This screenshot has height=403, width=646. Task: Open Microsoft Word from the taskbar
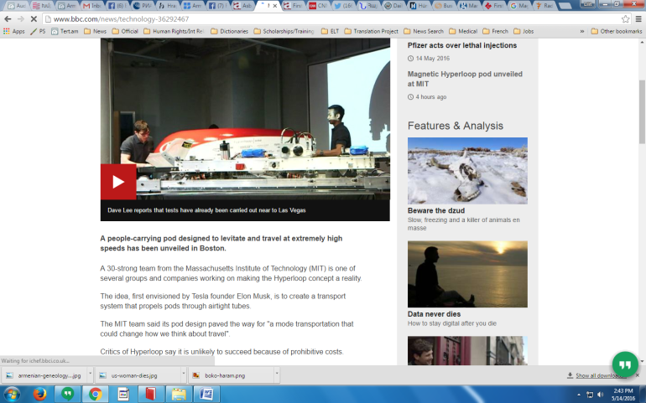pyautogui.click(x=206, y=395)
